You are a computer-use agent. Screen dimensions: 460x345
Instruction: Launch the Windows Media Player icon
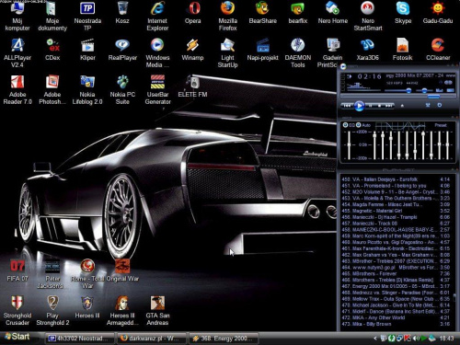(x=157, y=52)
